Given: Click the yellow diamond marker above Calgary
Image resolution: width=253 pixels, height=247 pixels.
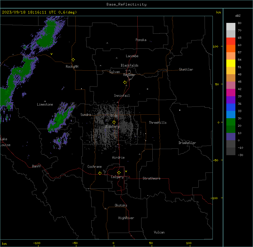Looking at the screenshot, I should 119,173.
